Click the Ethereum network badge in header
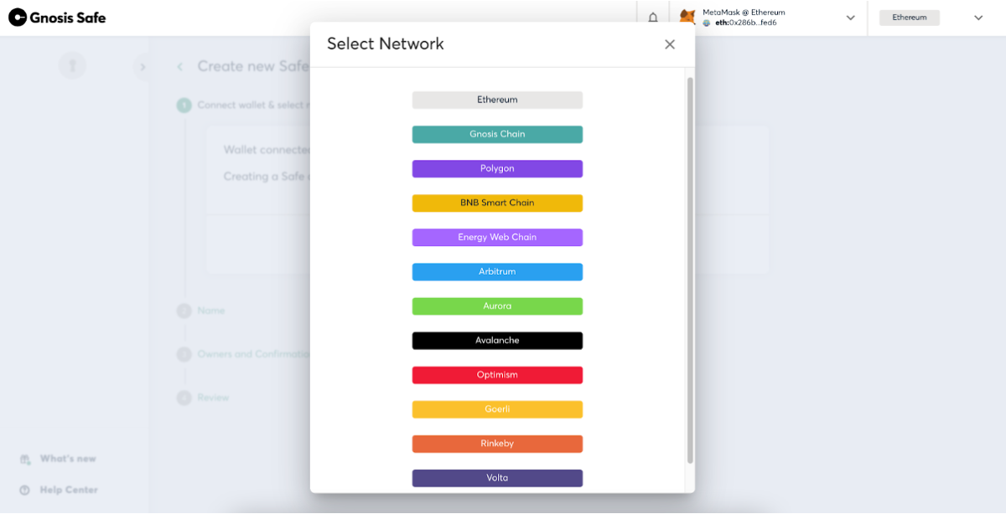The image size is (1006, 514). click(910, 18)
